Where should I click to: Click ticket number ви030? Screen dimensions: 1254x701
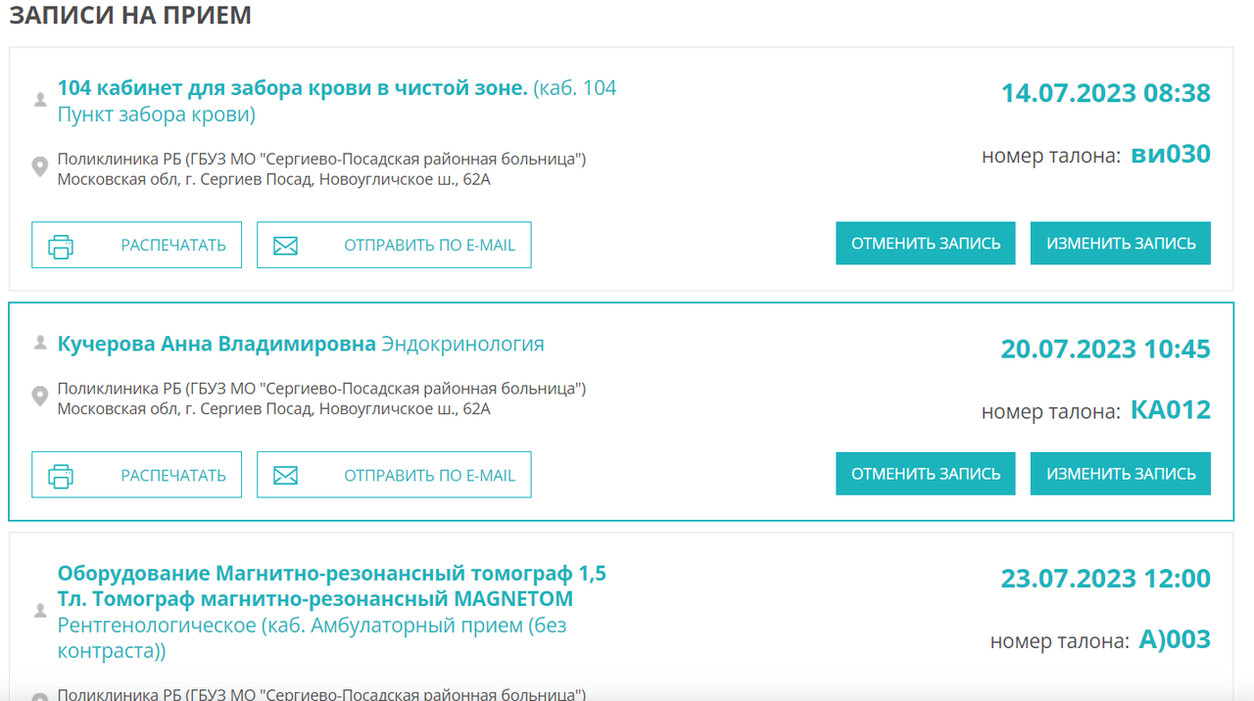[1171, 154]
